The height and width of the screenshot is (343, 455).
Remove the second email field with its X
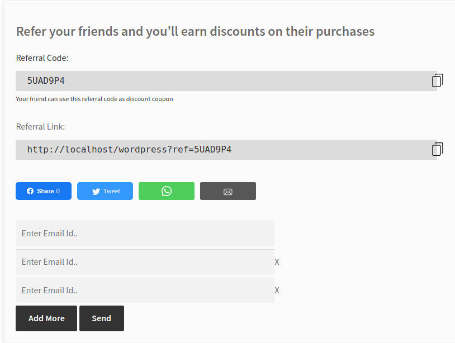277,261
